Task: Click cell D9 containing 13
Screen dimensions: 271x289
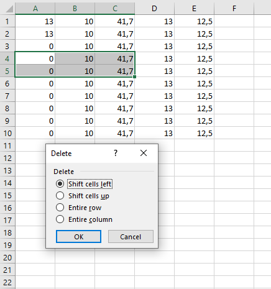Action: pyautogui.click(x=155, y=121)
